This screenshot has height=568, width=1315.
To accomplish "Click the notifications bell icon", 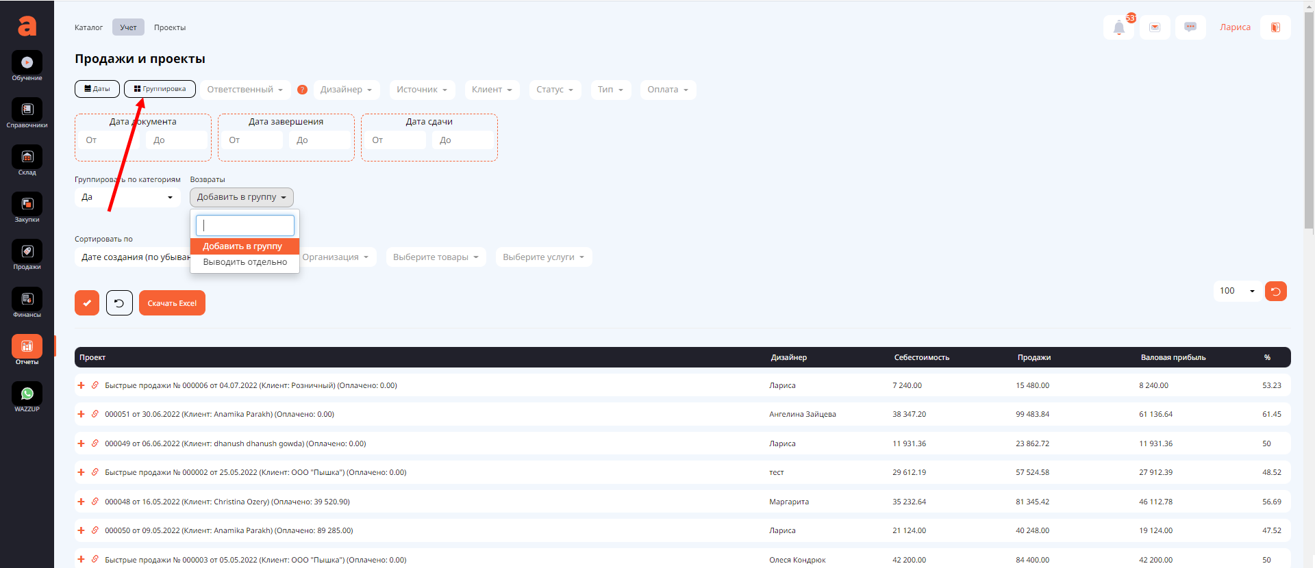I will coord(1118,28).
